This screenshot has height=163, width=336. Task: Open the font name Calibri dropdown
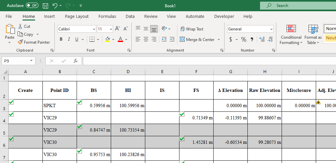coord(94,29)
